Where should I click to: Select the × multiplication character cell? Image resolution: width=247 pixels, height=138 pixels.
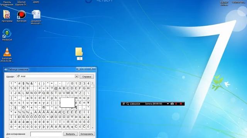[47, 117]
